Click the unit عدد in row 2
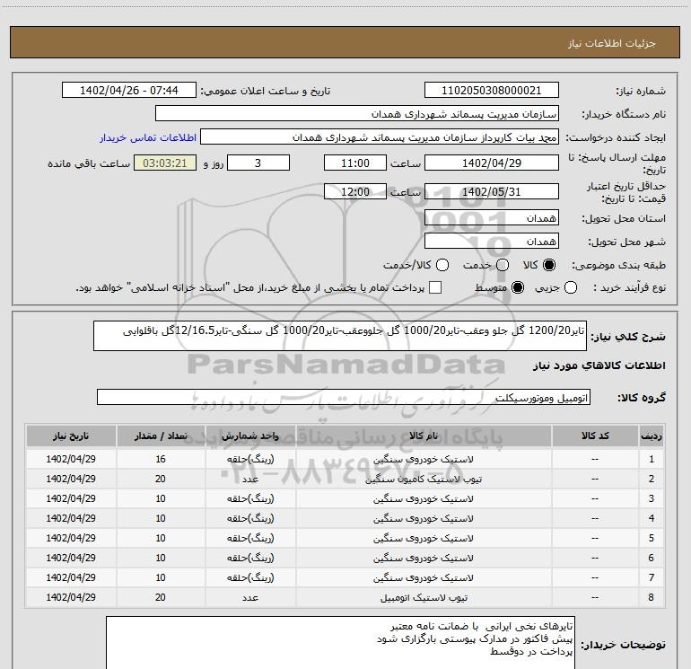The width and height of the screenshot is (691, 669). 250,479
